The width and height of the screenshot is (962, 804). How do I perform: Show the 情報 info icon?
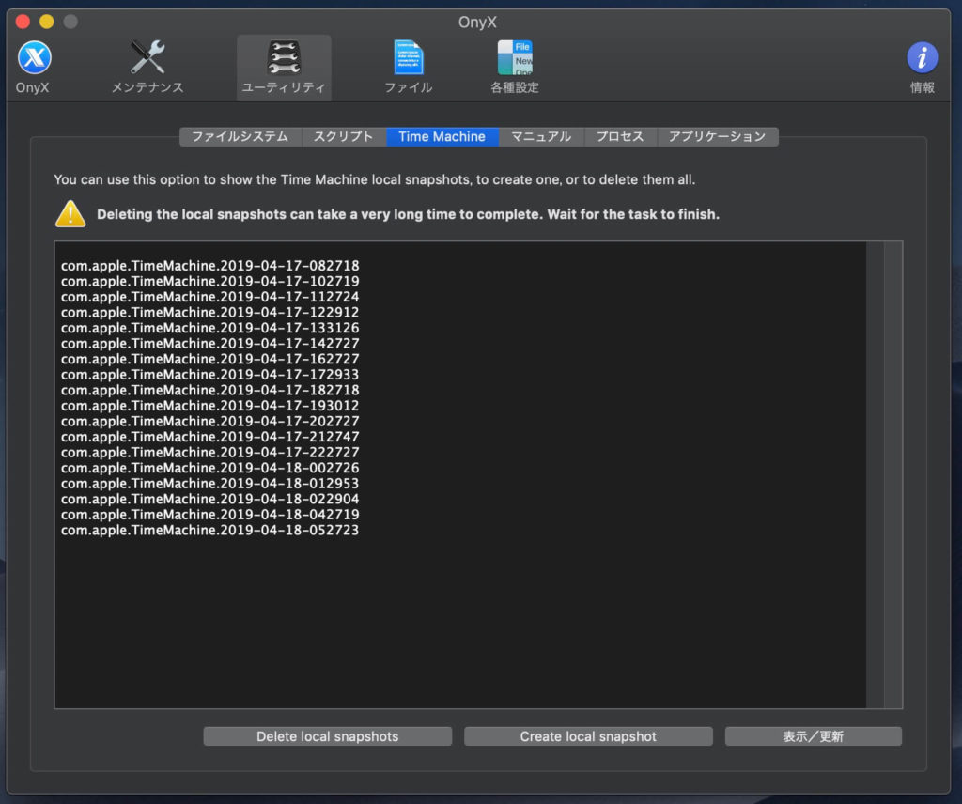point(923,67)
